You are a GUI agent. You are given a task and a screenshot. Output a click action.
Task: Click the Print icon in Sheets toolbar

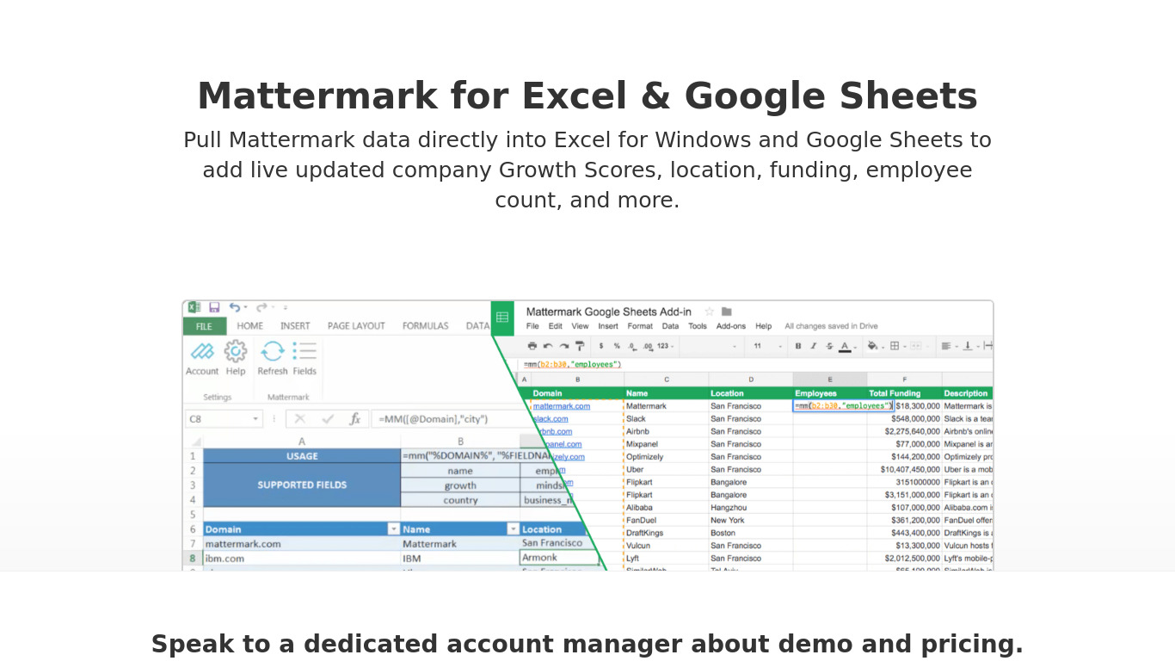[x=532, y=346]
